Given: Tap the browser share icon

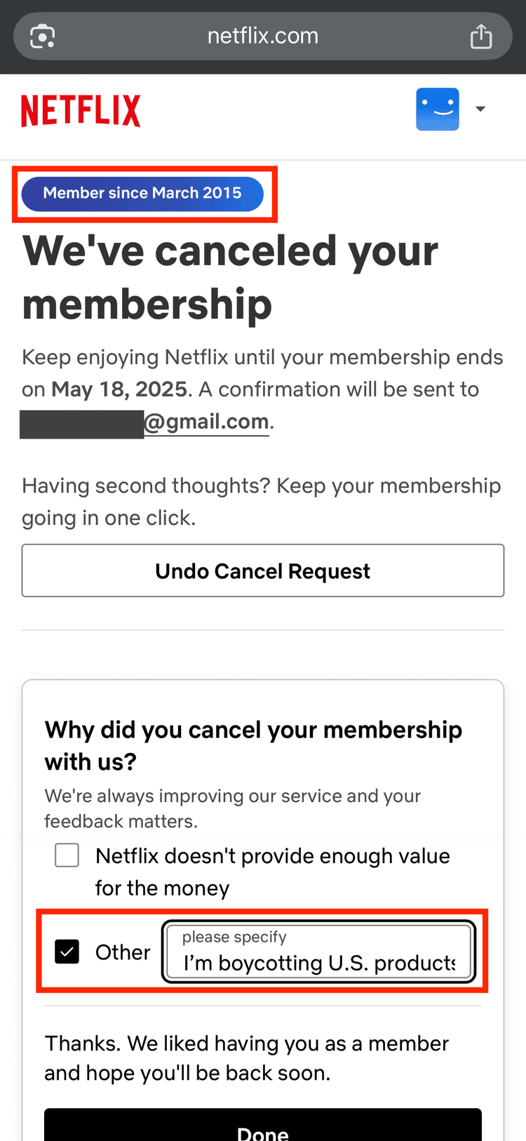Looking at the screenshot, I should click(x=481, y=36).
